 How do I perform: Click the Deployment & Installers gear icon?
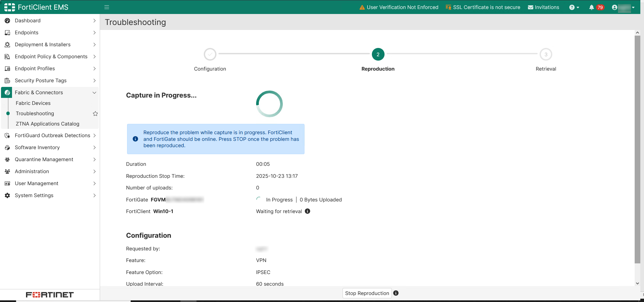(x=7, y=45)
